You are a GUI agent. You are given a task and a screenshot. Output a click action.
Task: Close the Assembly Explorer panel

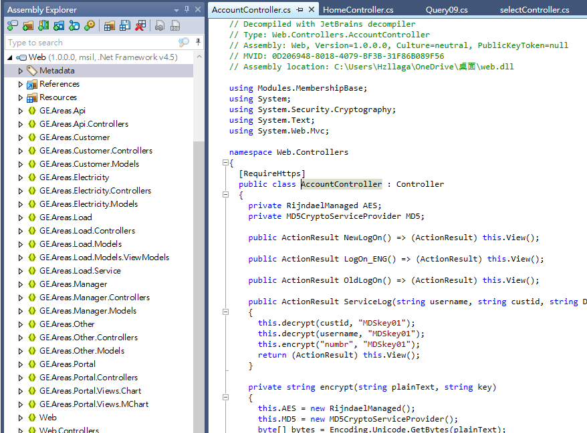click(x=198, y=9)
